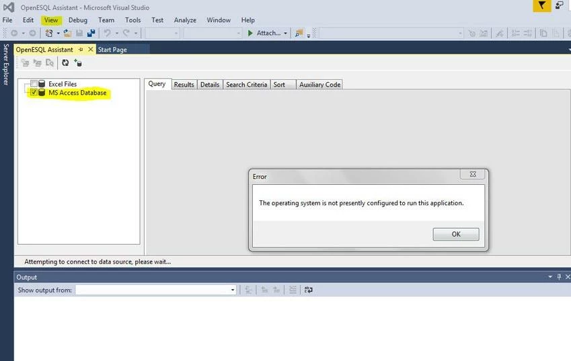
Task: Click Go to Previous Message Output icon
Action: pos(265,290)
